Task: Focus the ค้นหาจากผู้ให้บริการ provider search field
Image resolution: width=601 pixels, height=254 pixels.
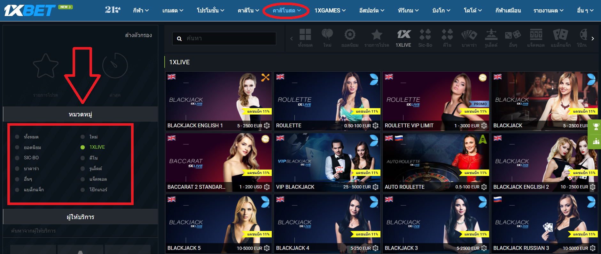Action: click(81, 231)
